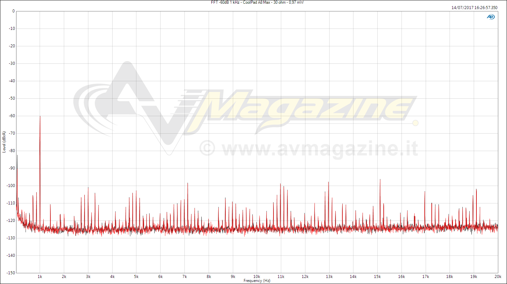Click the '-10' level tick label
Image resolution: width=507 pixels, height=284 pixels.
pyautogui.click(x=12, y=29)
